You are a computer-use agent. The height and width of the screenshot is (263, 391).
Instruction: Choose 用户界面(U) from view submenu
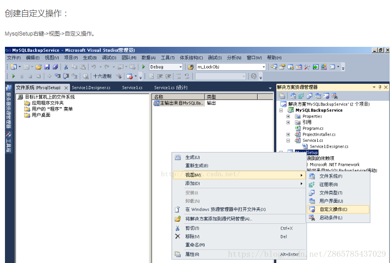pos(338,201)
